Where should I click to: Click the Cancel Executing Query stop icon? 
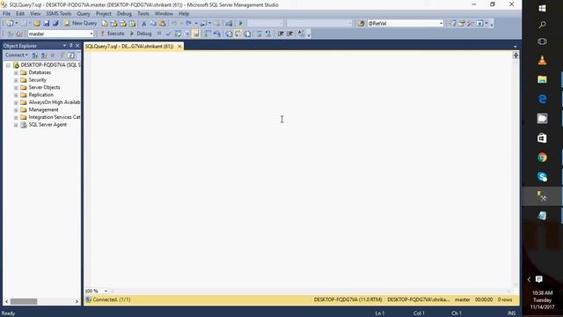coord(159,33)
